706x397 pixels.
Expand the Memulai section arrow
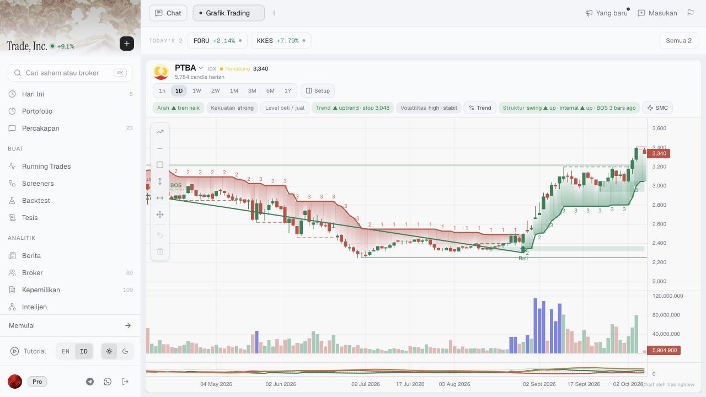(x=128, y=326)
